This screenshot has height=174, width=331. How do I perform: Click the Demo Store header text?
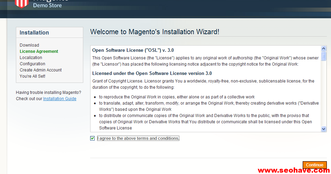pyautogui.click(x=47, y=6)
